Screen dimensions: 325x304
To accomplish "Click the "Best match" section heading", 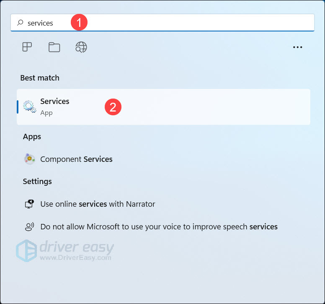I will (40, 78).
